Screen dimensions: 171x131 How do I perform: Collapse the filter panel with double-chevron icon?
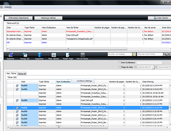[x=169, y=54]
